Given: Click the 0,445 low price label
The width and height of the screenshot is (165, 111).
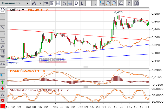Looking at the screenshot, I should point(13,63).
